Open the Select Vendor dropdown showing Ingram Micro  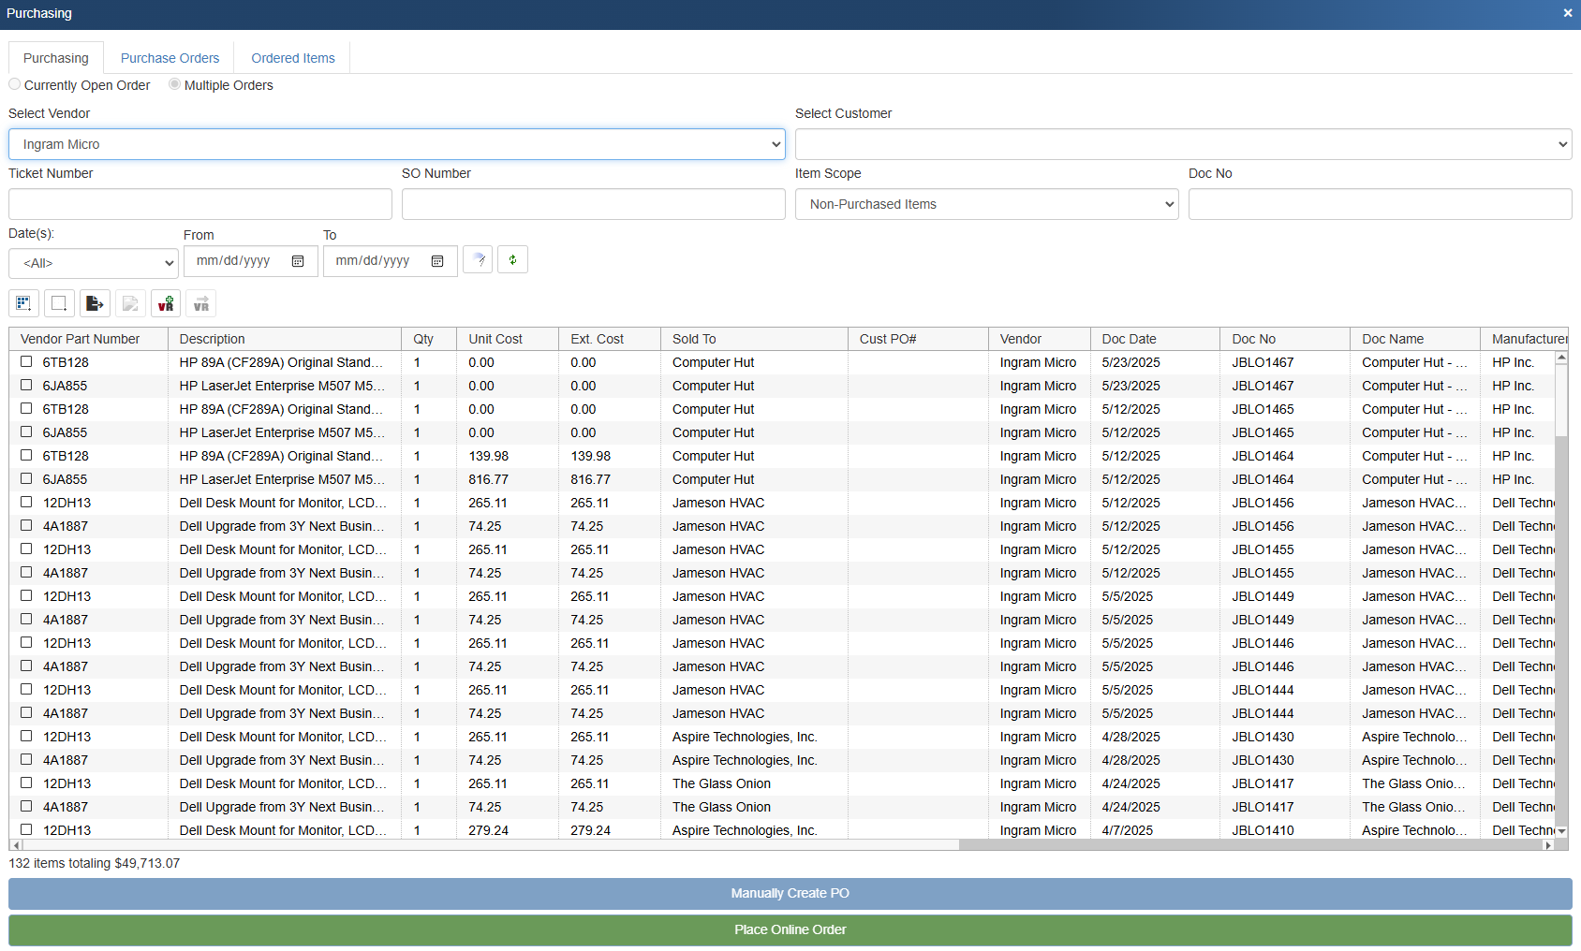tap(396, 144)
